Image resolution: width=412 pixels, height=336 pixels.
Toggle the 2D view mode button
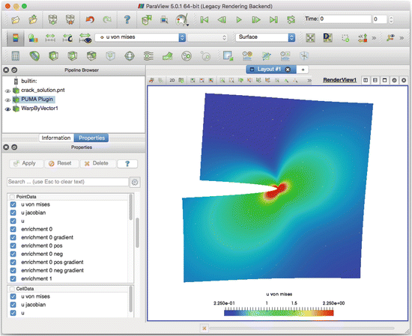coord(172,80)
